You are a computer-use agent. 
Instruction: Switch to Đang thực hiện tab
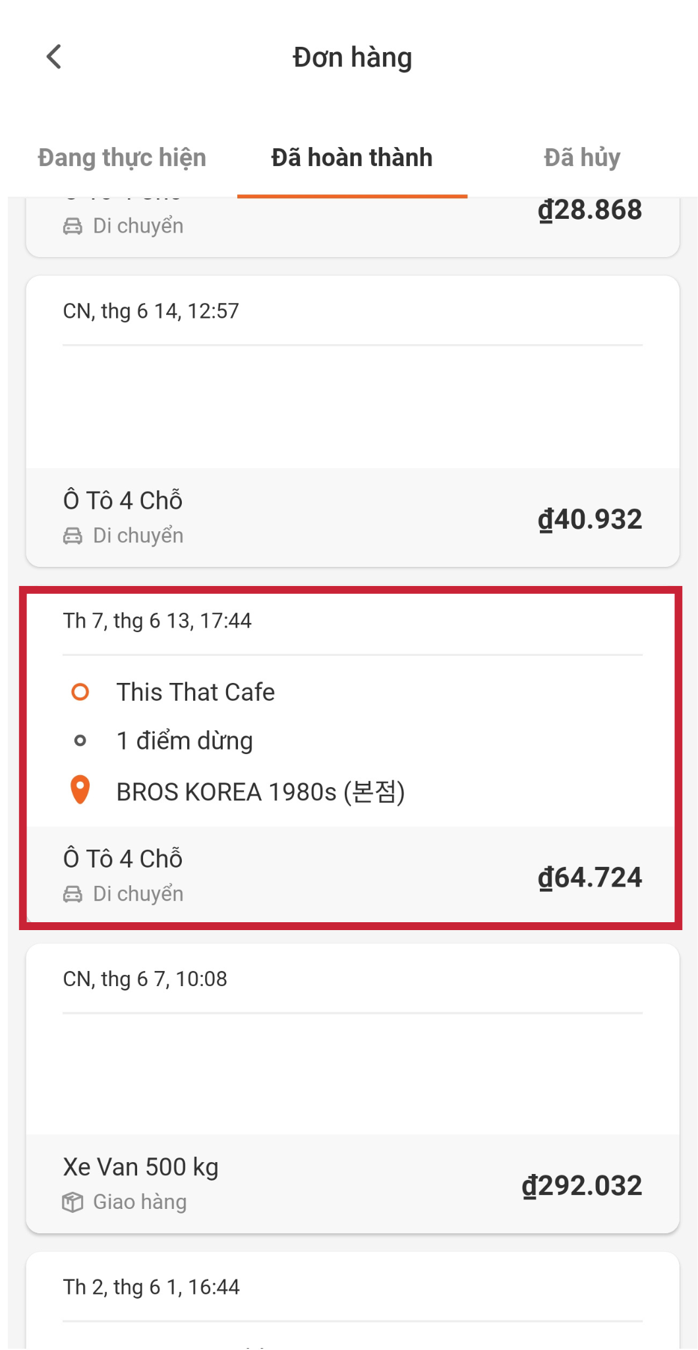tap(122, 158)
